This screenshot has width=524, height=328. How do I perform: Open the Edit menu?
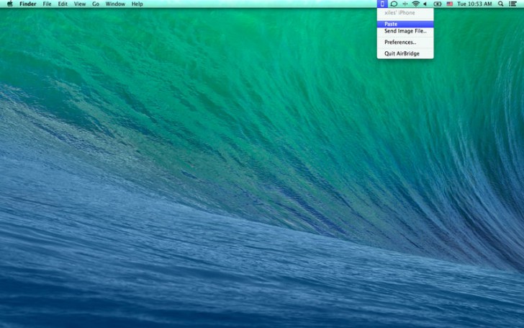pos(63,4)
